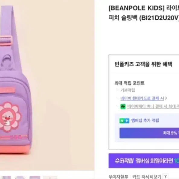Click the 무이자할부 label
This screenshot has width=179, height=179.
[x=118, y=177]
